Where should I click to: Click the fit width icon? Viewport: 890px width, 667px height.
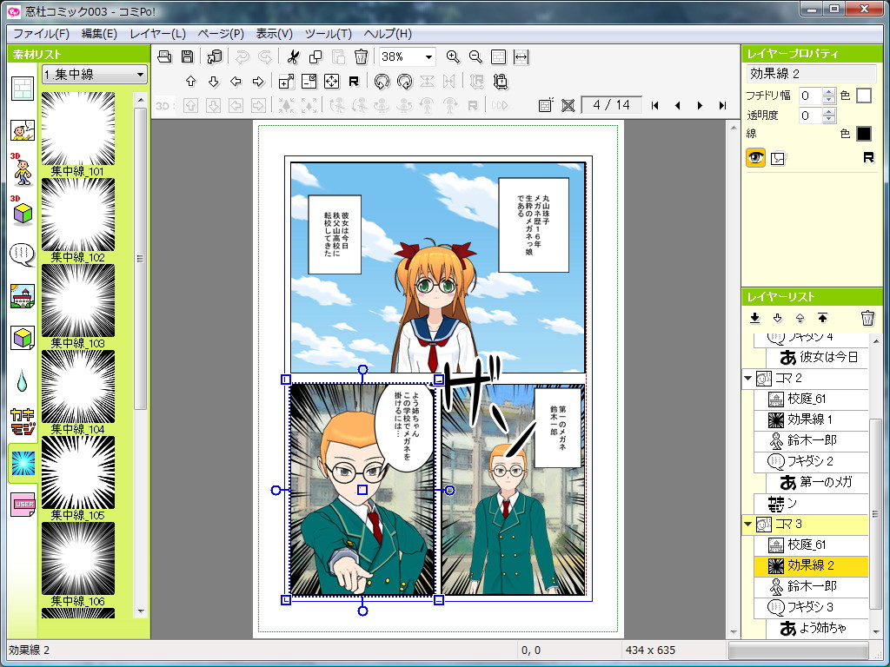[521, 56]
